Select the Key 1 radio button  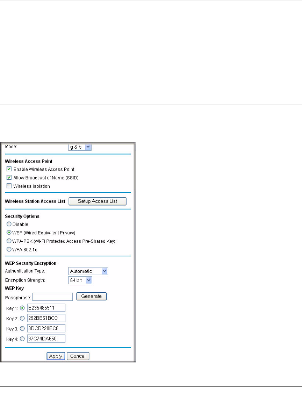[22, 308]
